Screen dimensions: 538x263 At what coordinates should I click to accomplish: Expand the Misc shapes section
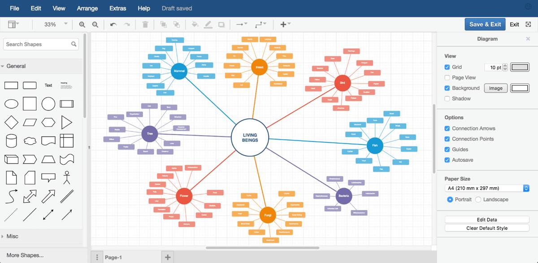(x=41, y=236)
